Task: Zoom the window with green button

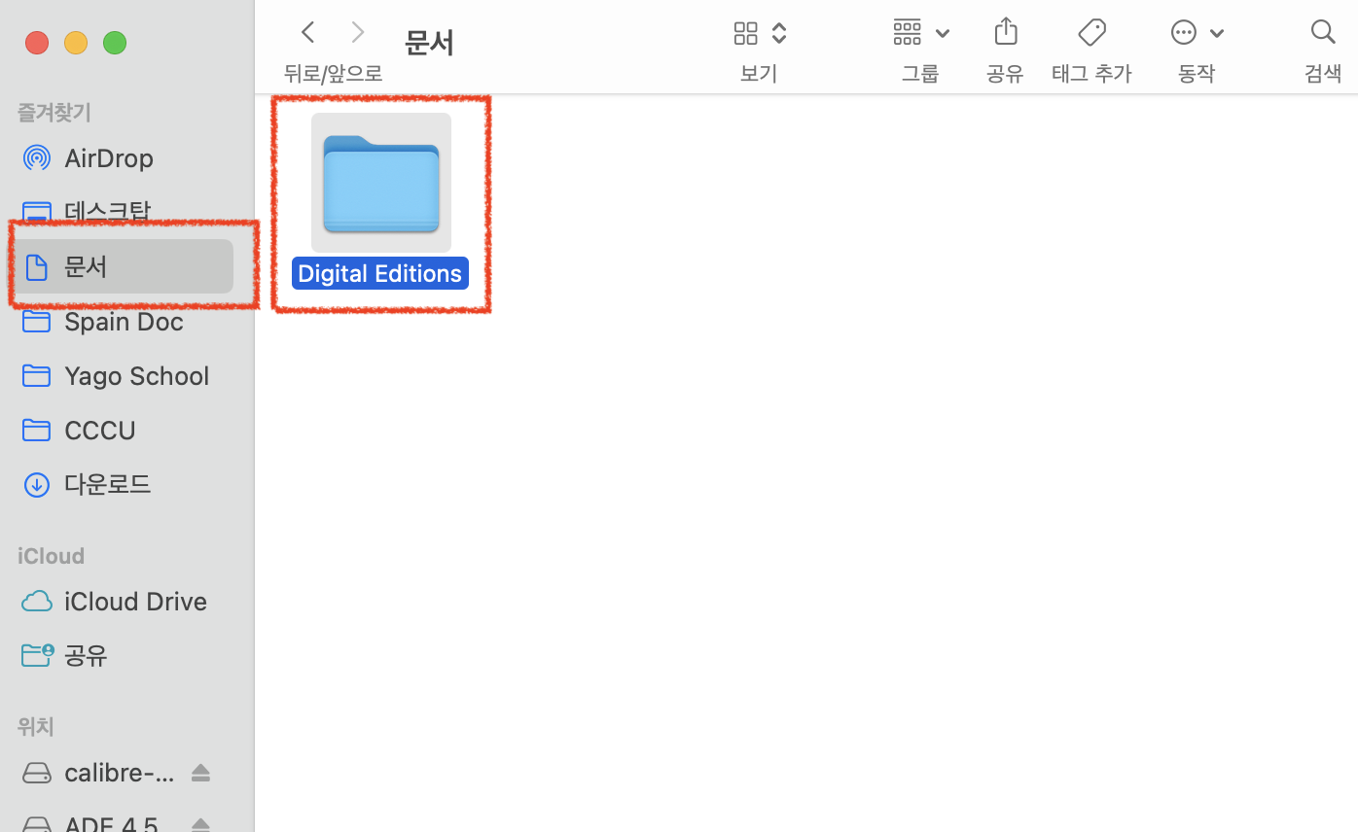Action: pyautogui.click(x=115, y=43)
